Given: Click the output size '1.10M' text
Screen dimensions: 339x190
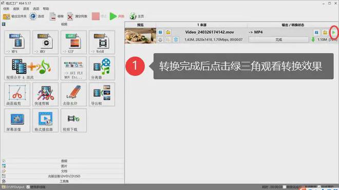Looking at the screenshot, I should point(322,39).
